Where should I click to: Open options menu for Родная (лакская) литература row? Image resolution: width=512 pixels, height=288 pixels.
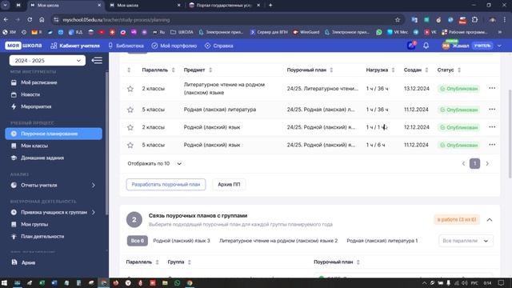click(x=492, y=109)
